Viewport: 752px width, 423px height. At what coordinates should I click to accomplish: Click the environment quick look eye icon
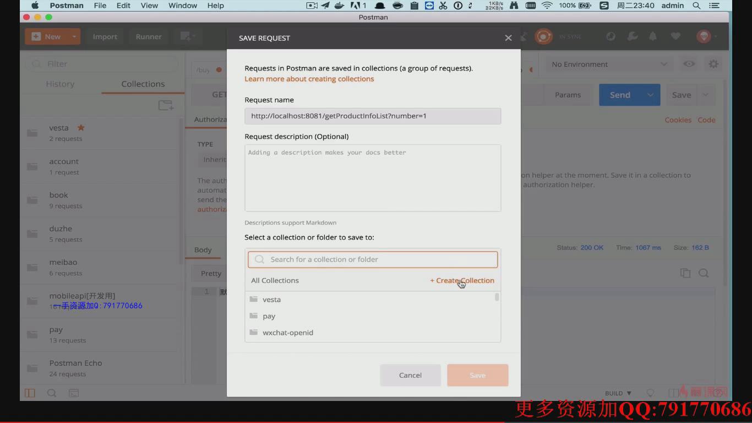pyautogui.click(x=689, y=64)
